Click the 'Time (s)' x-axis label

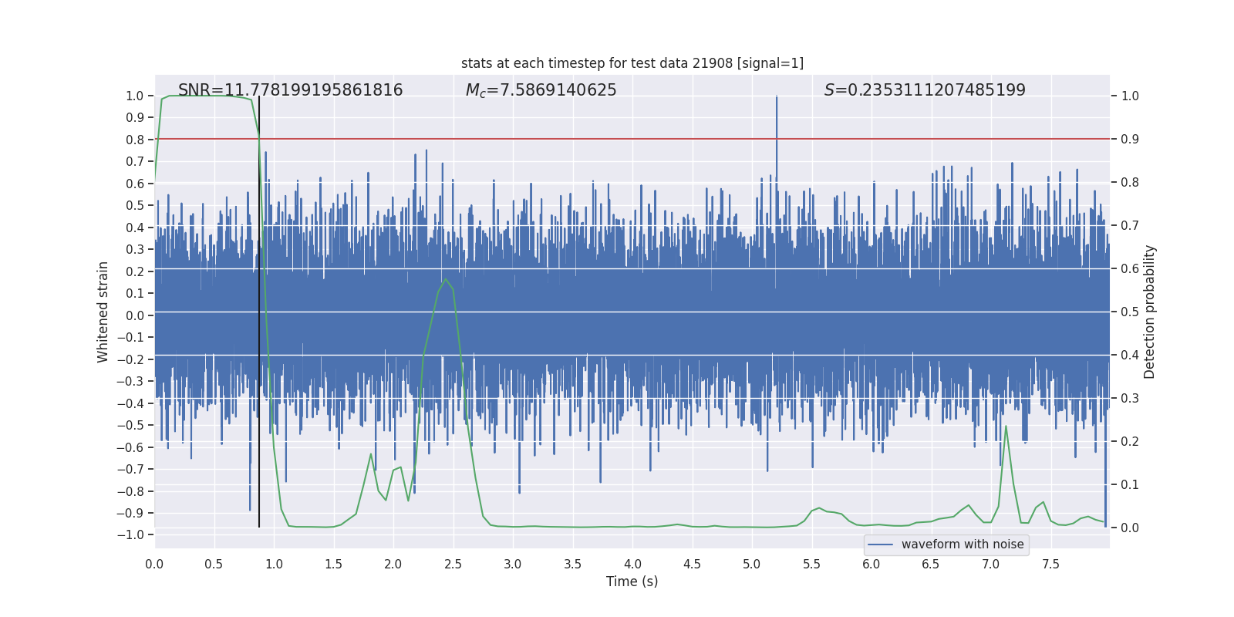tap(632, 582)
